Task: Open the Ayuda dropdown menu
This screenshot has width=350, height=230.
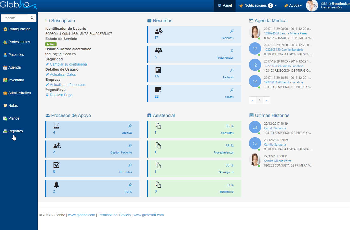Action: pos(293,5)
